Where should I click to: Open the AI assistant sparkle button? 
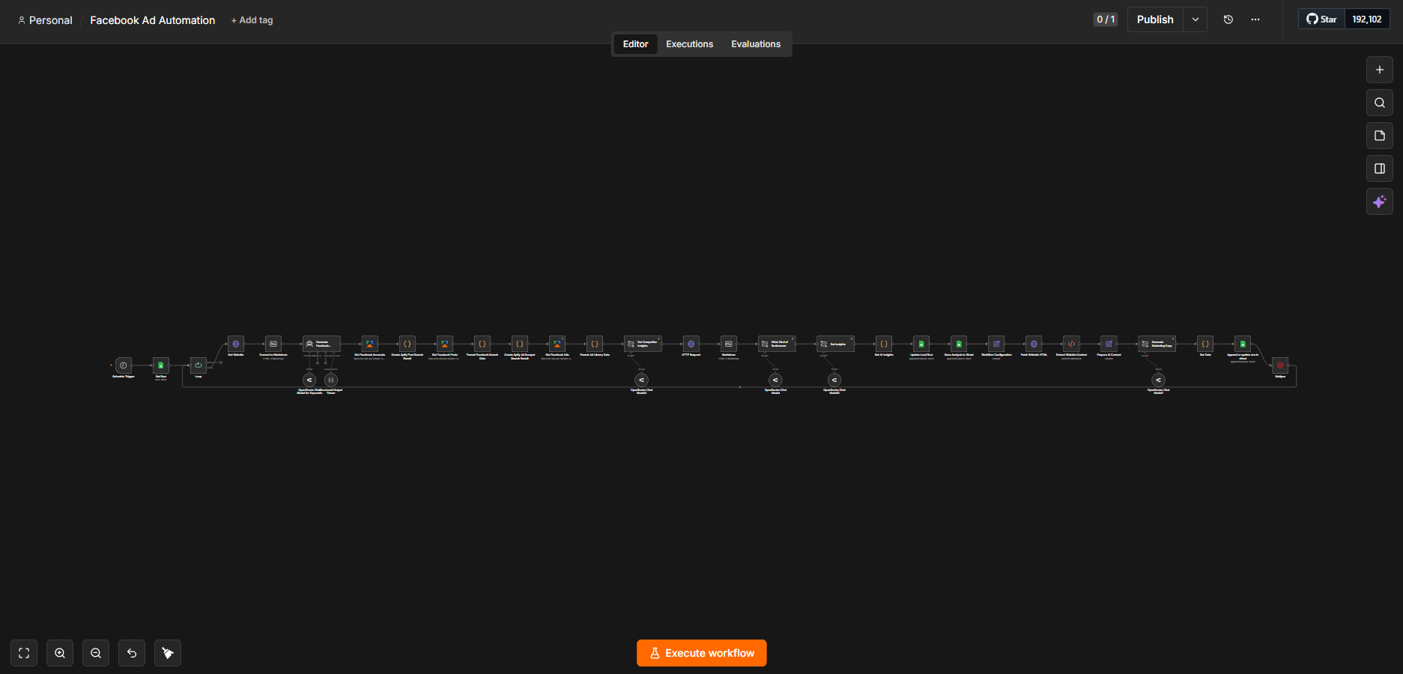pyautogui.click(x=1379, y=201)
